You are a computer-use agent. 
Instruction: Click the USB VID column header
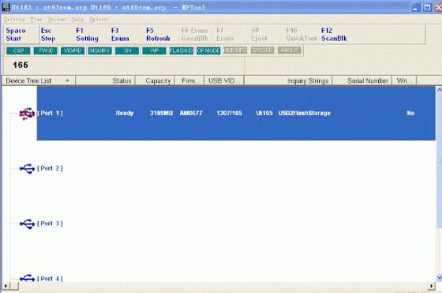click(x=224, y=80)
